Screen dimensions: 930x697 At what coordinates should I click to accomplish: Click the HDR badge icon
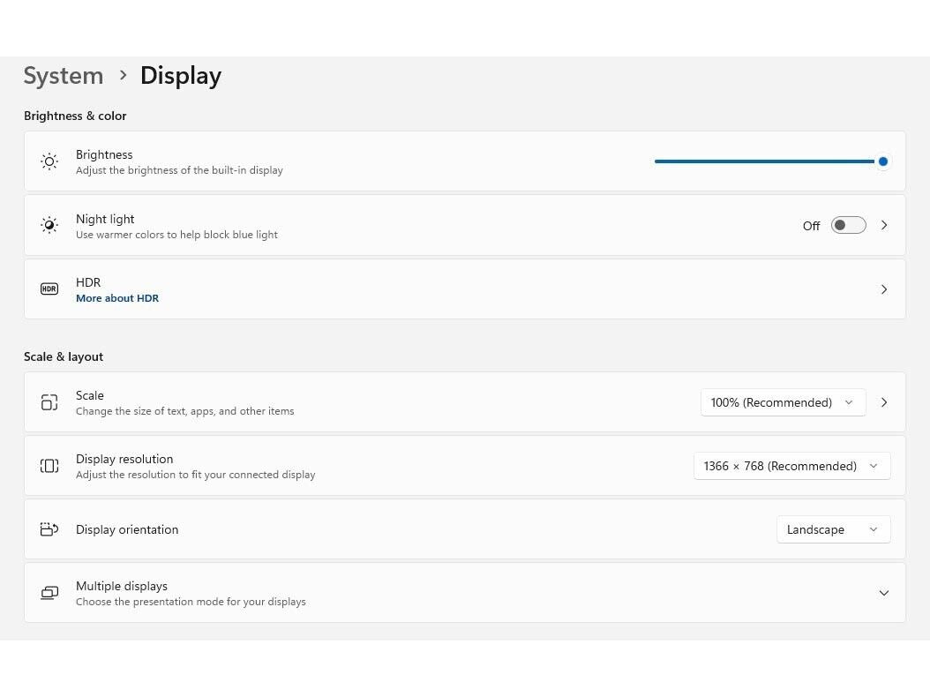pyautogui.click(x=49, y=289)
